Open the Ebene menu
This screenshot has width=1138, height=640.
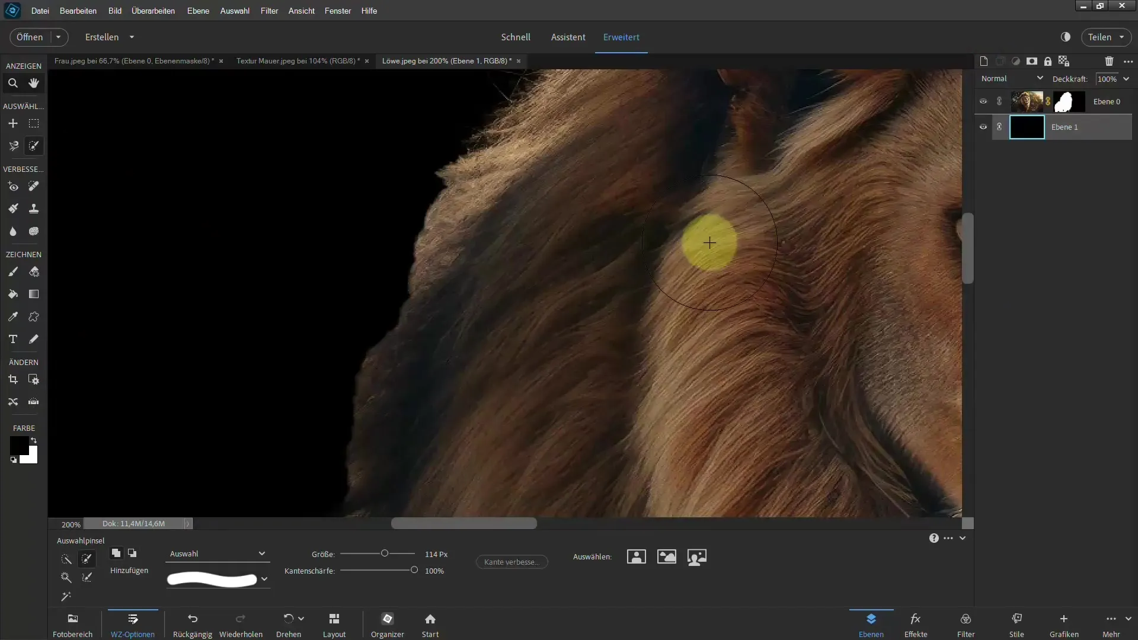(198, 11)
